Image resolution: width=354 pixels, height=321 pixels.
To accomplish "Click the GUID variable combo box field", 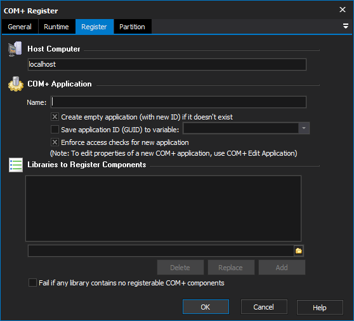I will pos(240,128).
